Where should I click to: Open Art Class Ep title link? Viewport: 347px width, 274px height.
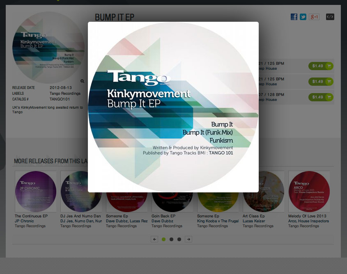254,216
